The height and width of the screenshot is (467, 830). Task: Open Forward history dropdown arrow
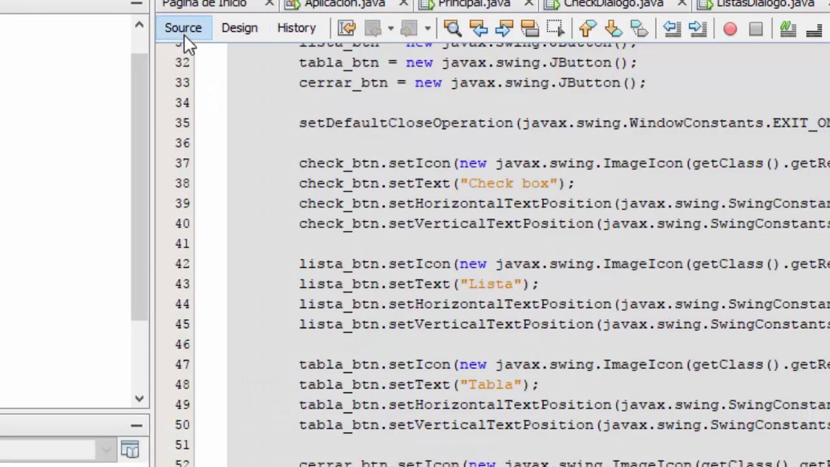coord(427,29)
